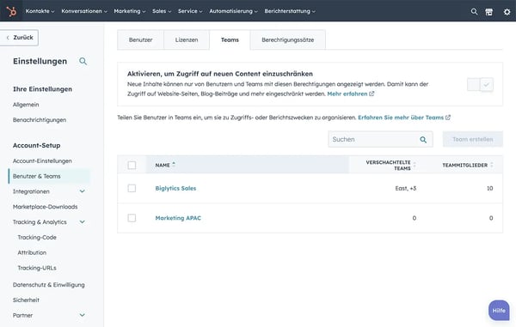Collapse the Tracking & Analytics section
516x327 pixels.
coord(83,222)
